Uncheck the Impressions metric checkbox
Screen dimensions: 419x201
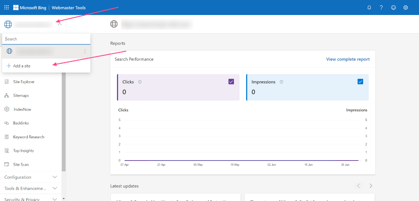click(x=360, y=82)
